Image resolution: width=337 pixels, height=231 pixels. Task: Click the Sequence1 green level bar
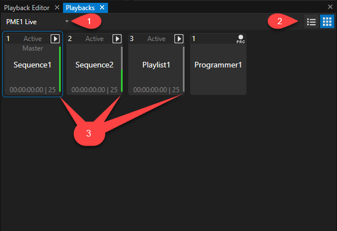(x=60, y=69)
